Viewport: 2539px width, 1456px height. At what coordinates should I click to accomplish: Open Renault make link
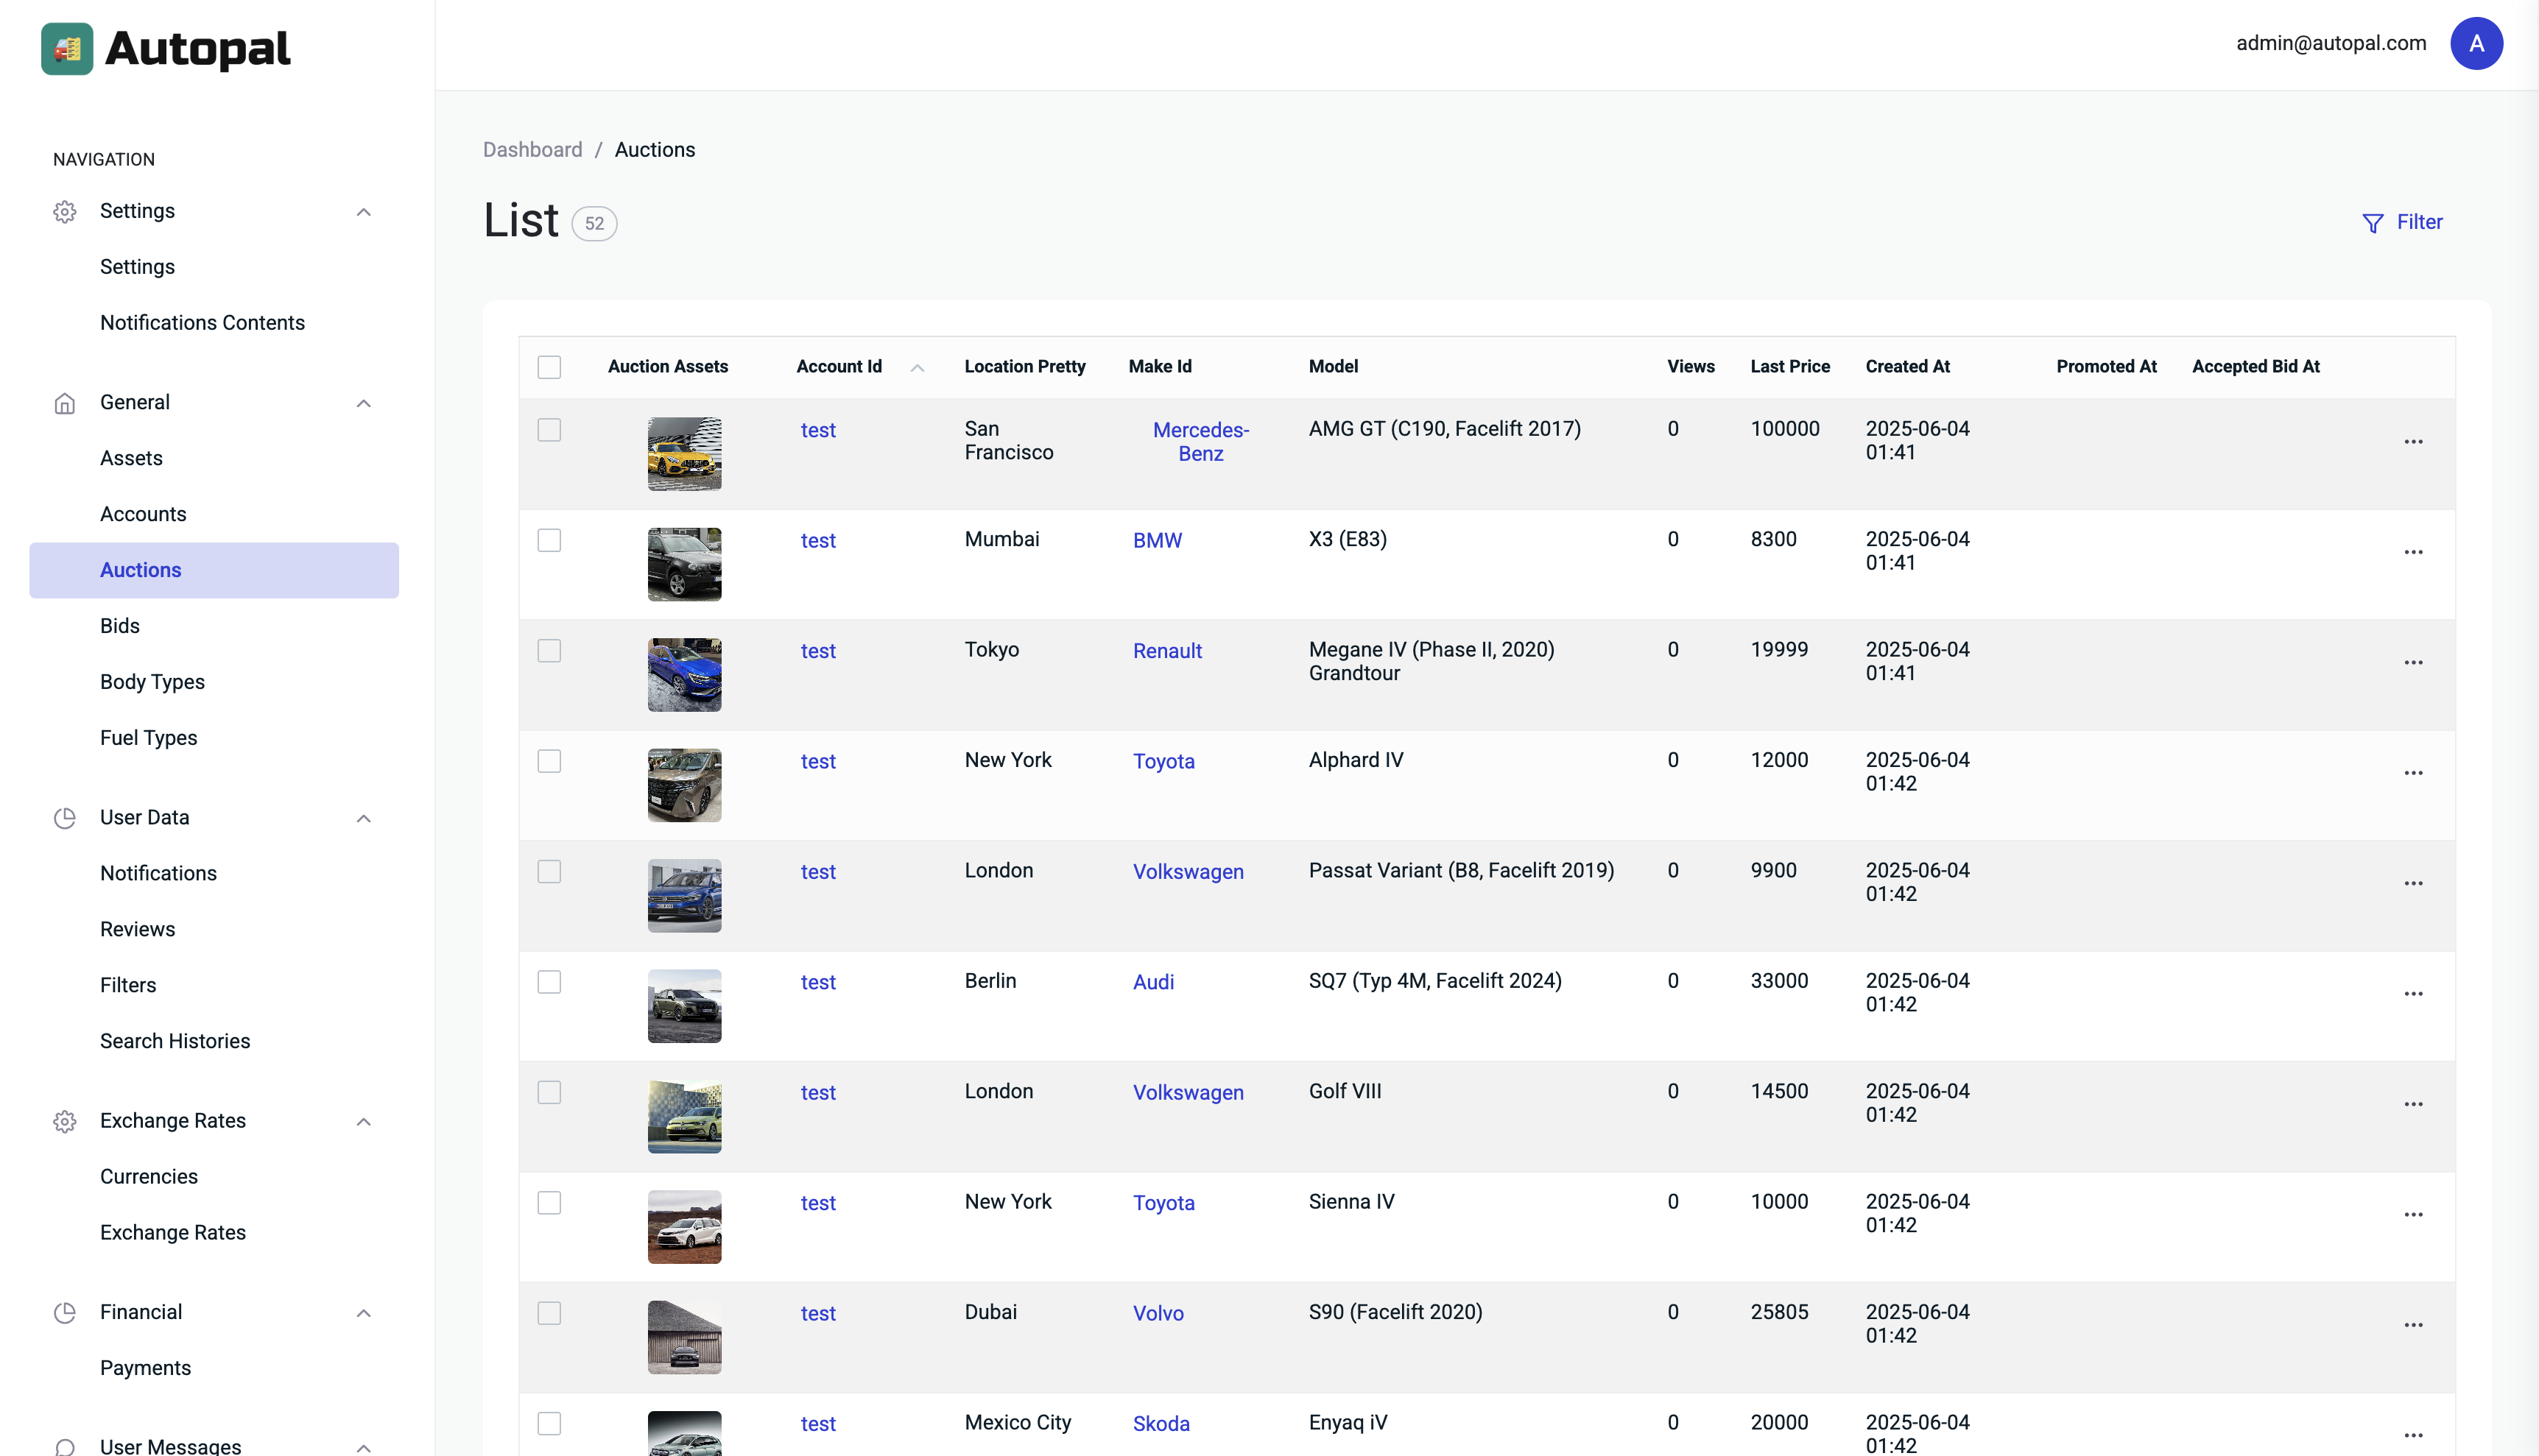point(1167,651)
